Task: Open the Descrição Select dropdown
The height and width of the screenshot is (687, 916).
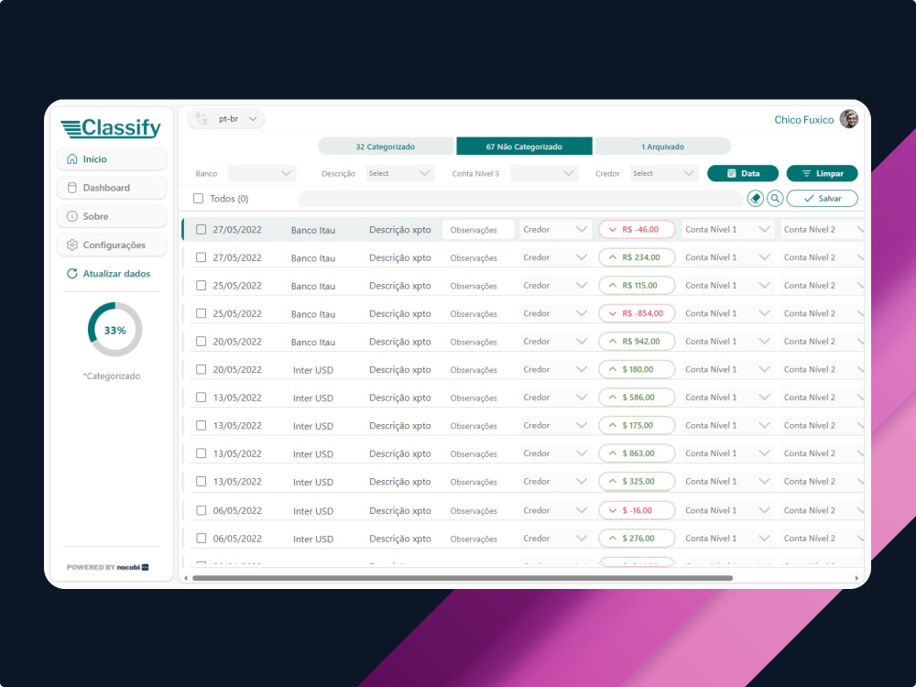Action: [400, 173]
